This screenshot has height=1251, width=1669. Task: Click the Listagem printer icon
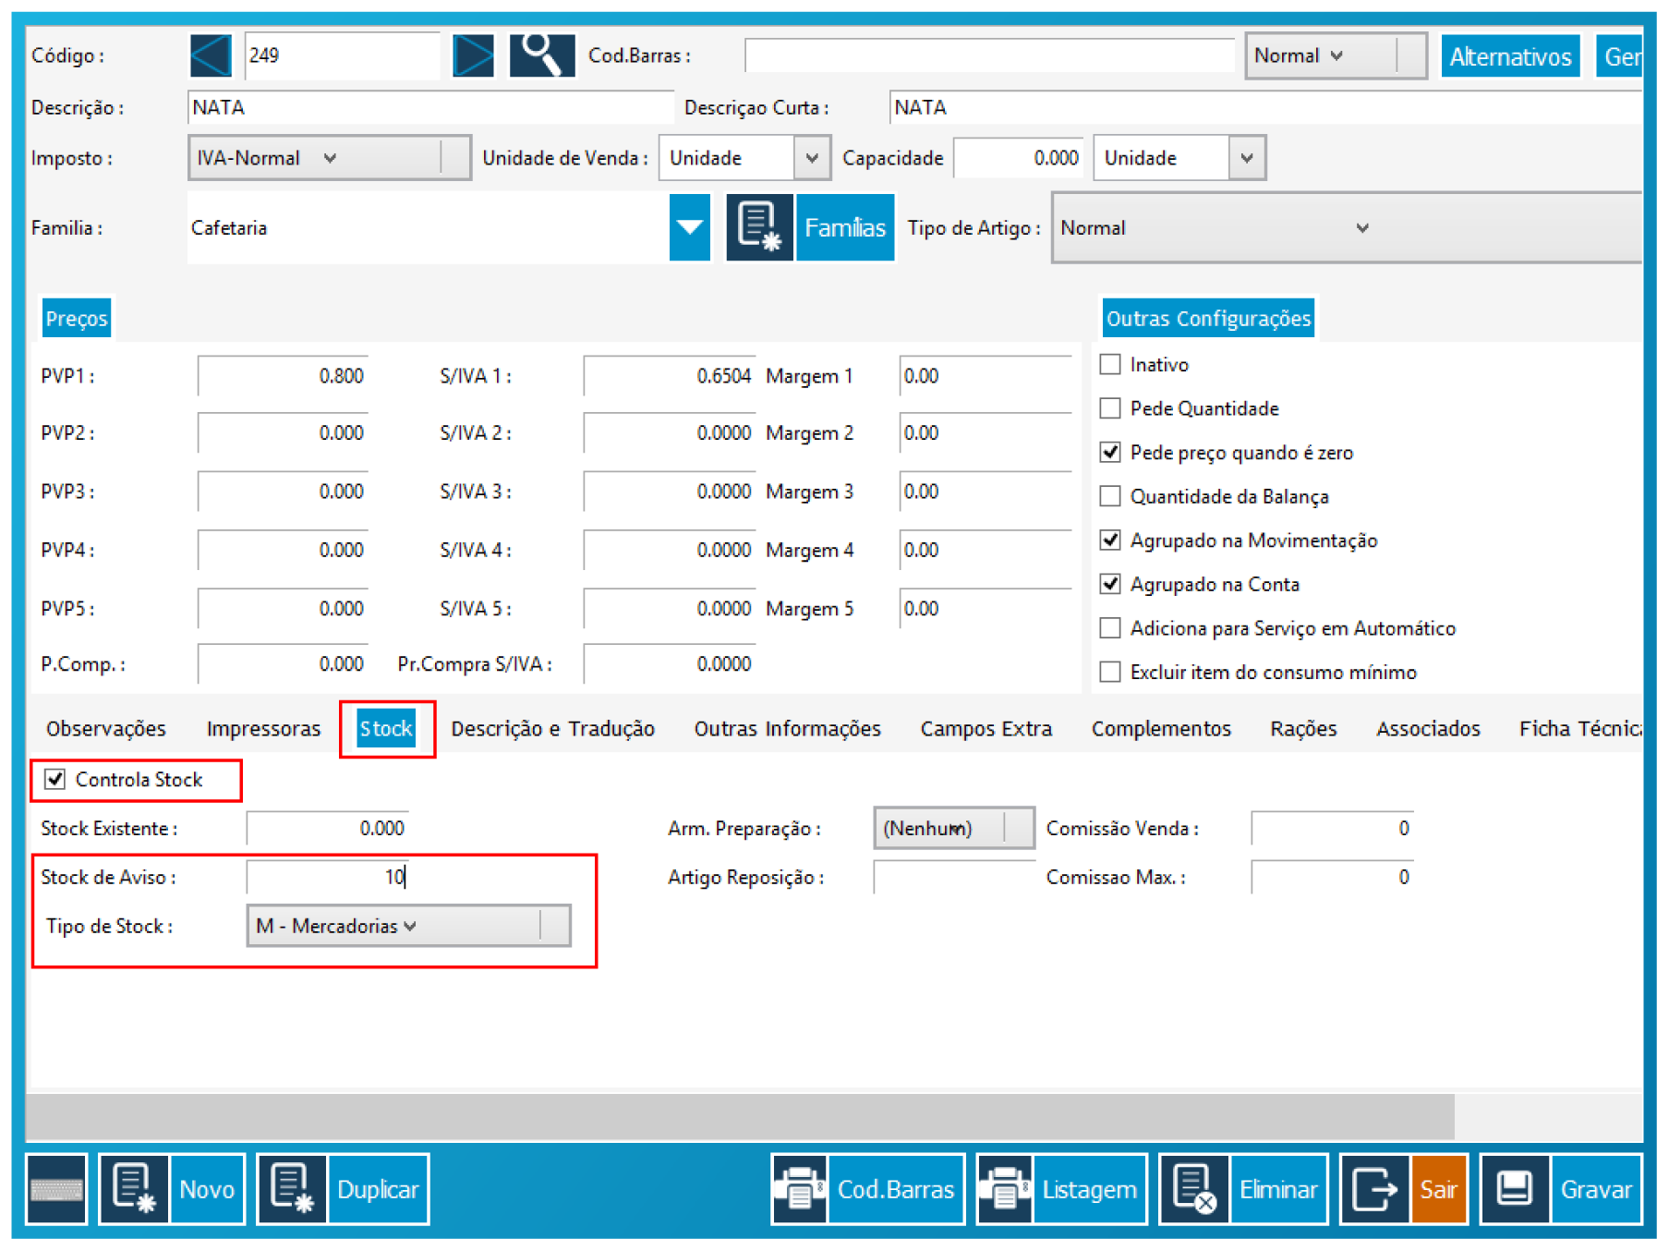pos(1005,1189)
